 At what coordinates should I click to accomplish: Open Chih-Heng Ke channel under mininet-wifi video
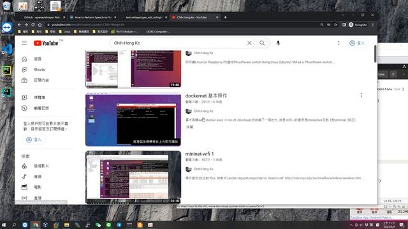coord(203,169)
